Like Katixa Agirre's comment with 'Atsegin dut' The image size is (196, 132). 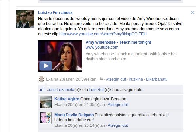118,105
